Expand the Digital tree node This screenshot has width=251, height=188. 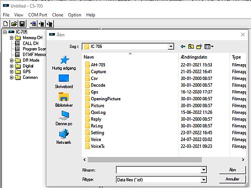(12, 66)
